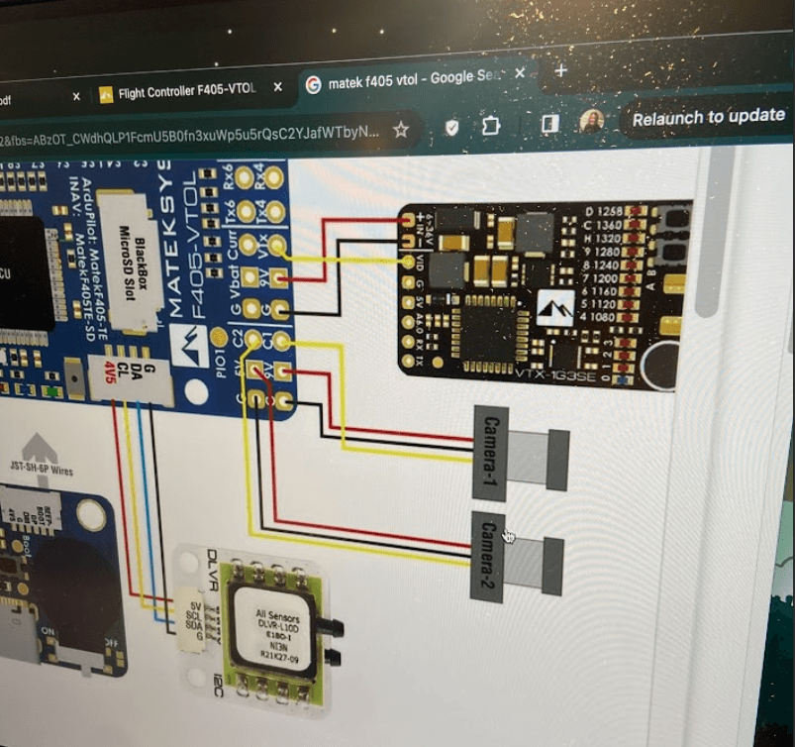Close the leftmost pdf tab
This screenshot has width=795, height=747.
[x=76, y=96]
